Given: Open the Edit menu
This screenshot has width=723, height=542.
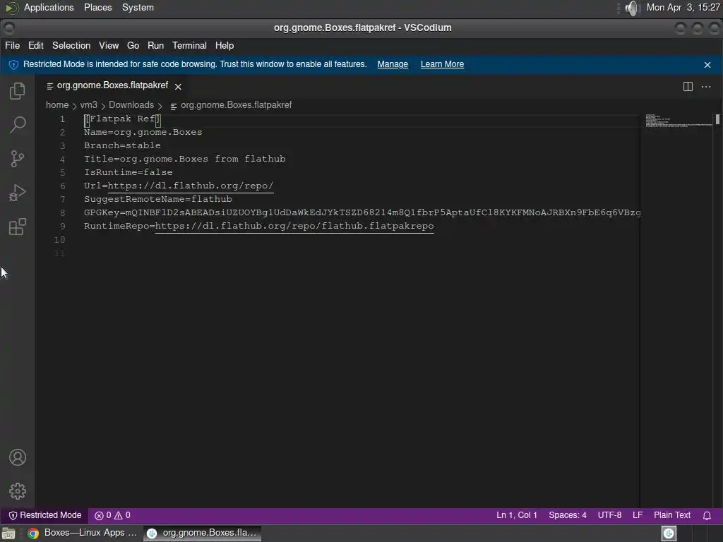Looking at the screenshot, I should [x=35, y=46].
